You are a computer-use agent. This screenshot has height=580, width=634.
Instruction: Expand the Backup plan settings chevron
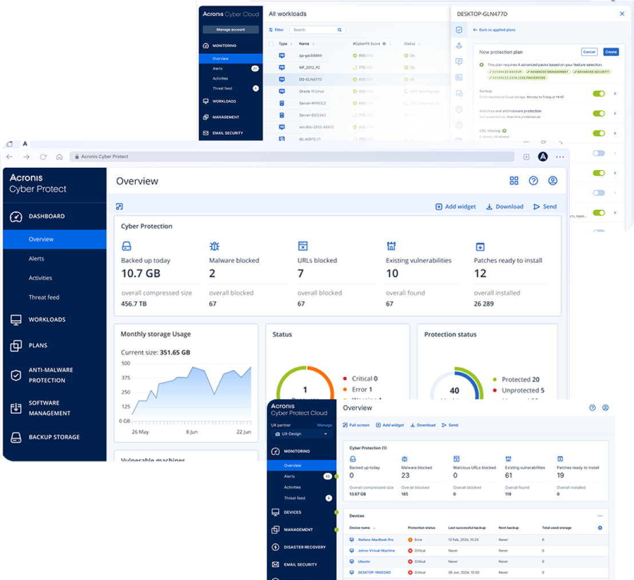pos(614,92)
